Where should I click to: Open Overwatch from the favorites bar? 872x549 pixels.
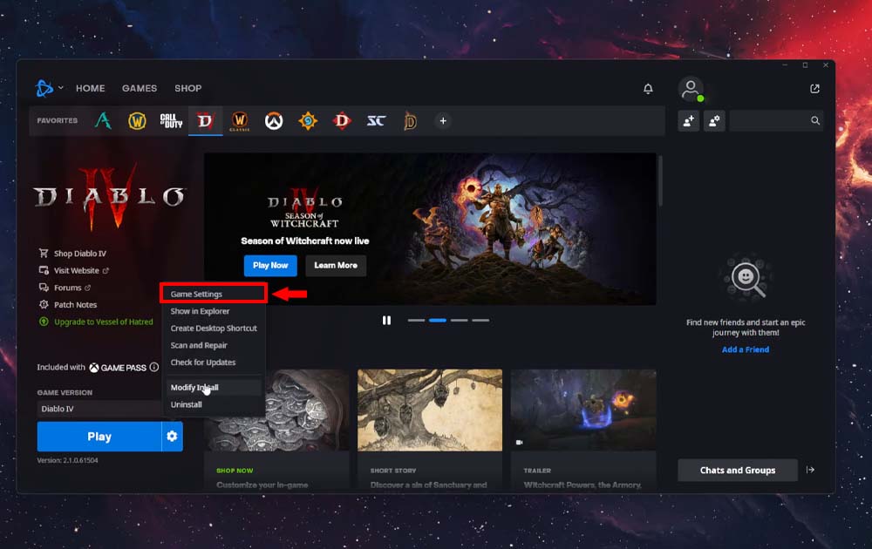point(274,120)
